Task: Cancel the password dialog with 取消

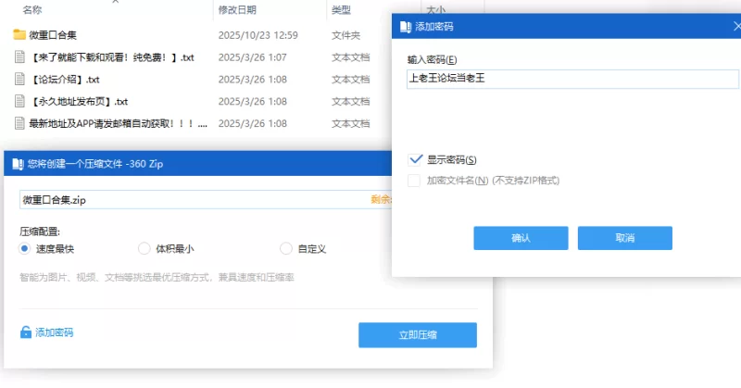Action: tap(624, 238)
